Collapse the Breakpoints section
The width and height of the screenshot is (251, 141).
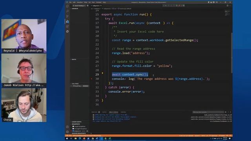click(x=80, y=124)
